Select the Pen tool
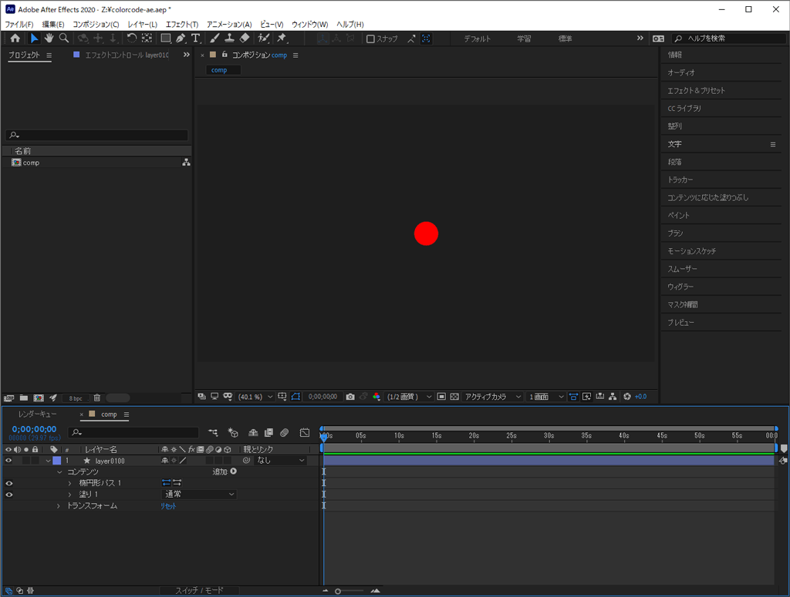 coord(181,39)
